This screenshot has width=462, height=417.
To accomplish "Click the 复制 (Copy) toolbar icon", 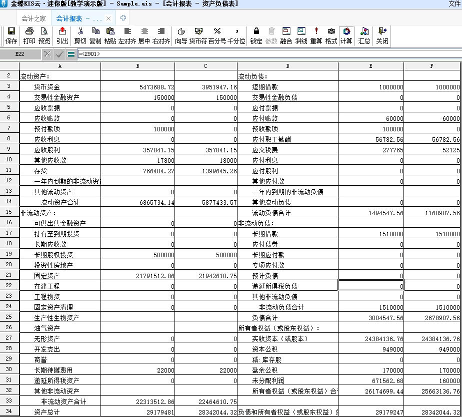I will point(95,35).
